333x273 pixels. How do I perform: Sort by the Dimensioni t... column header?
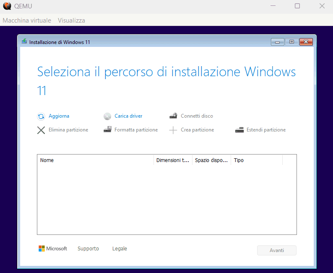pos(173,160)
